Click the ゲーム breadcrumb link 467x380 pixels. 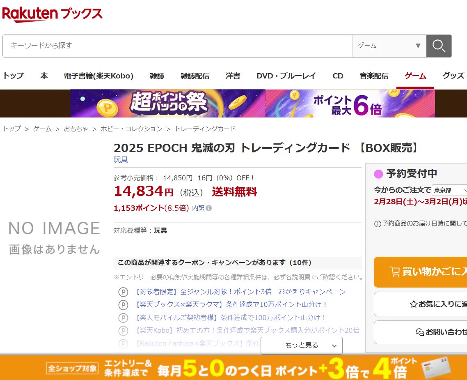pos(42,129)
